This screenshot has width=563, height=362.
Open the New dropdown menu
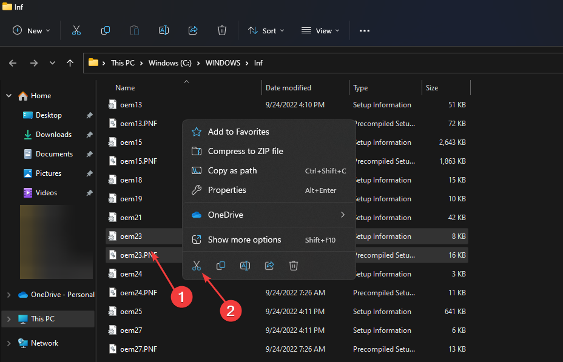pyautogui.click(x=32, y=30)
